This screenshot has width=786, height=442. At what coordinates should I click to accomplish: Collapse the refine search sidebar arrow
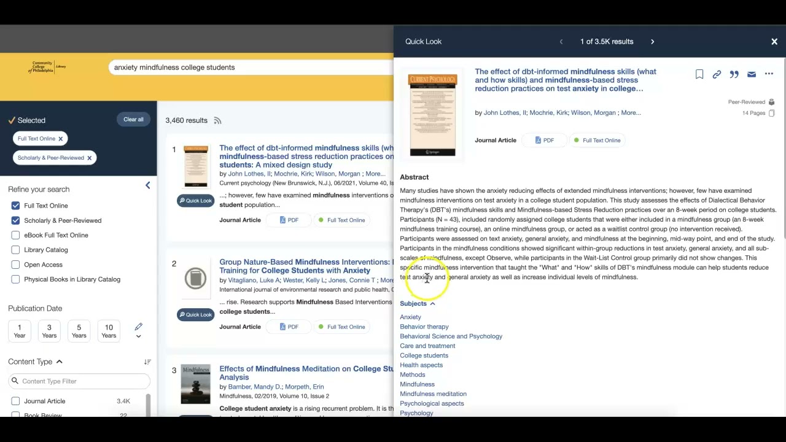(x=147, y=185)
